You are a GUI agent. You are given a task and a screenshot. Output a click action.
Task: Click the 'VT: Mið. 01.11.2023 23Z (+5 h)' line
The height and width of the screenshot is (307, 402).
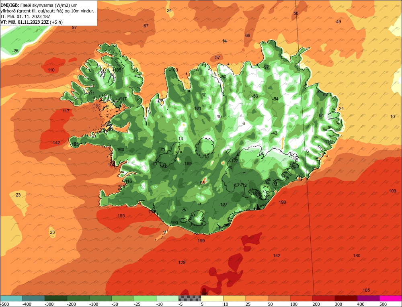point(31,22)
